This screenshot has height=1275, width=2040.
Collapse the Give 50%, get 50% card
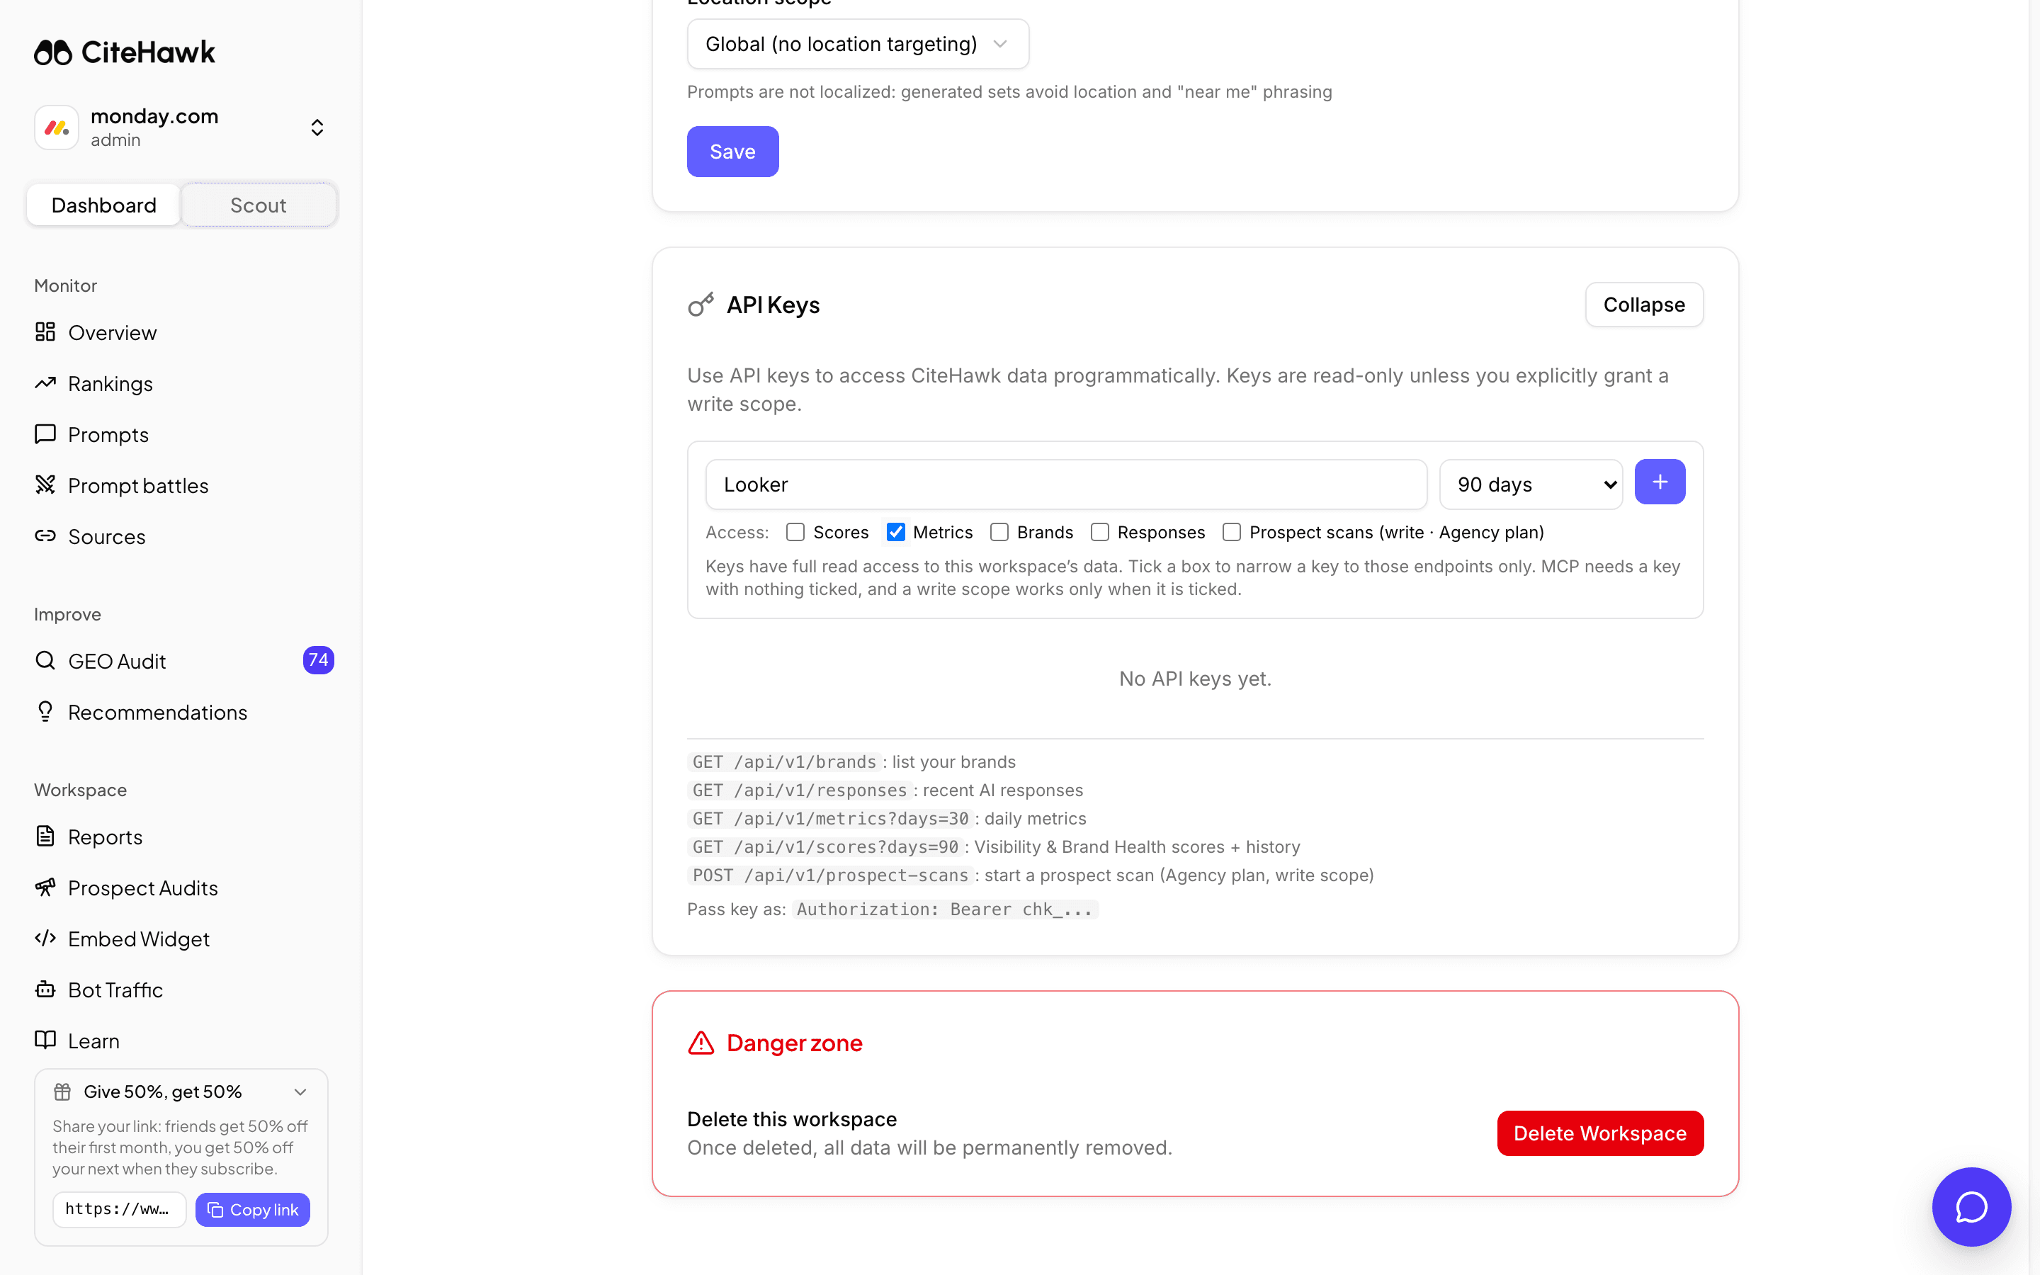(300, 1092)
